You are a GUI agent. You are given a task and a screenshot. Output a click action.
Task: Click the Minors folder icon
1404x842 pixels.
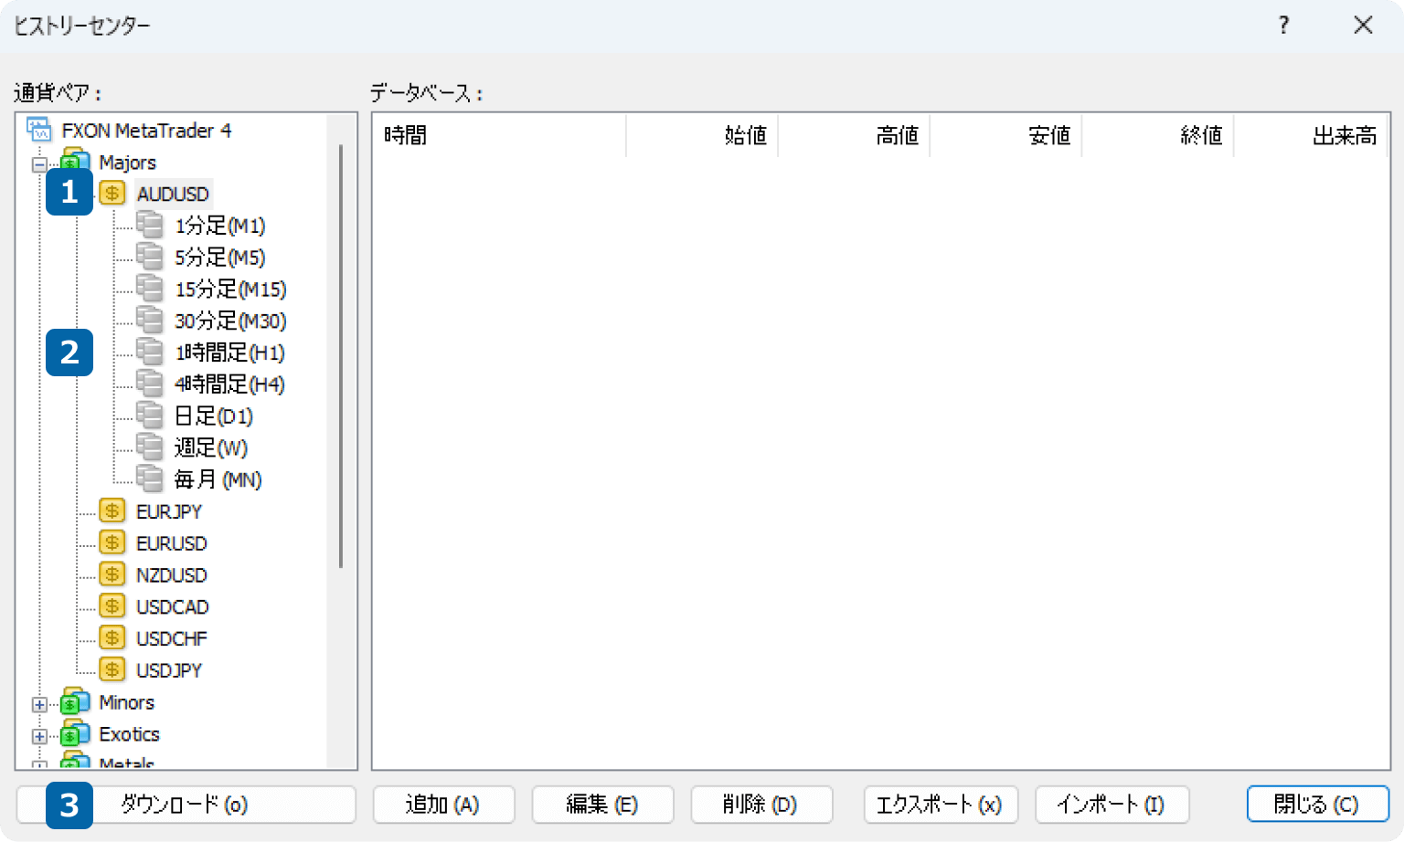coord(75,702)
